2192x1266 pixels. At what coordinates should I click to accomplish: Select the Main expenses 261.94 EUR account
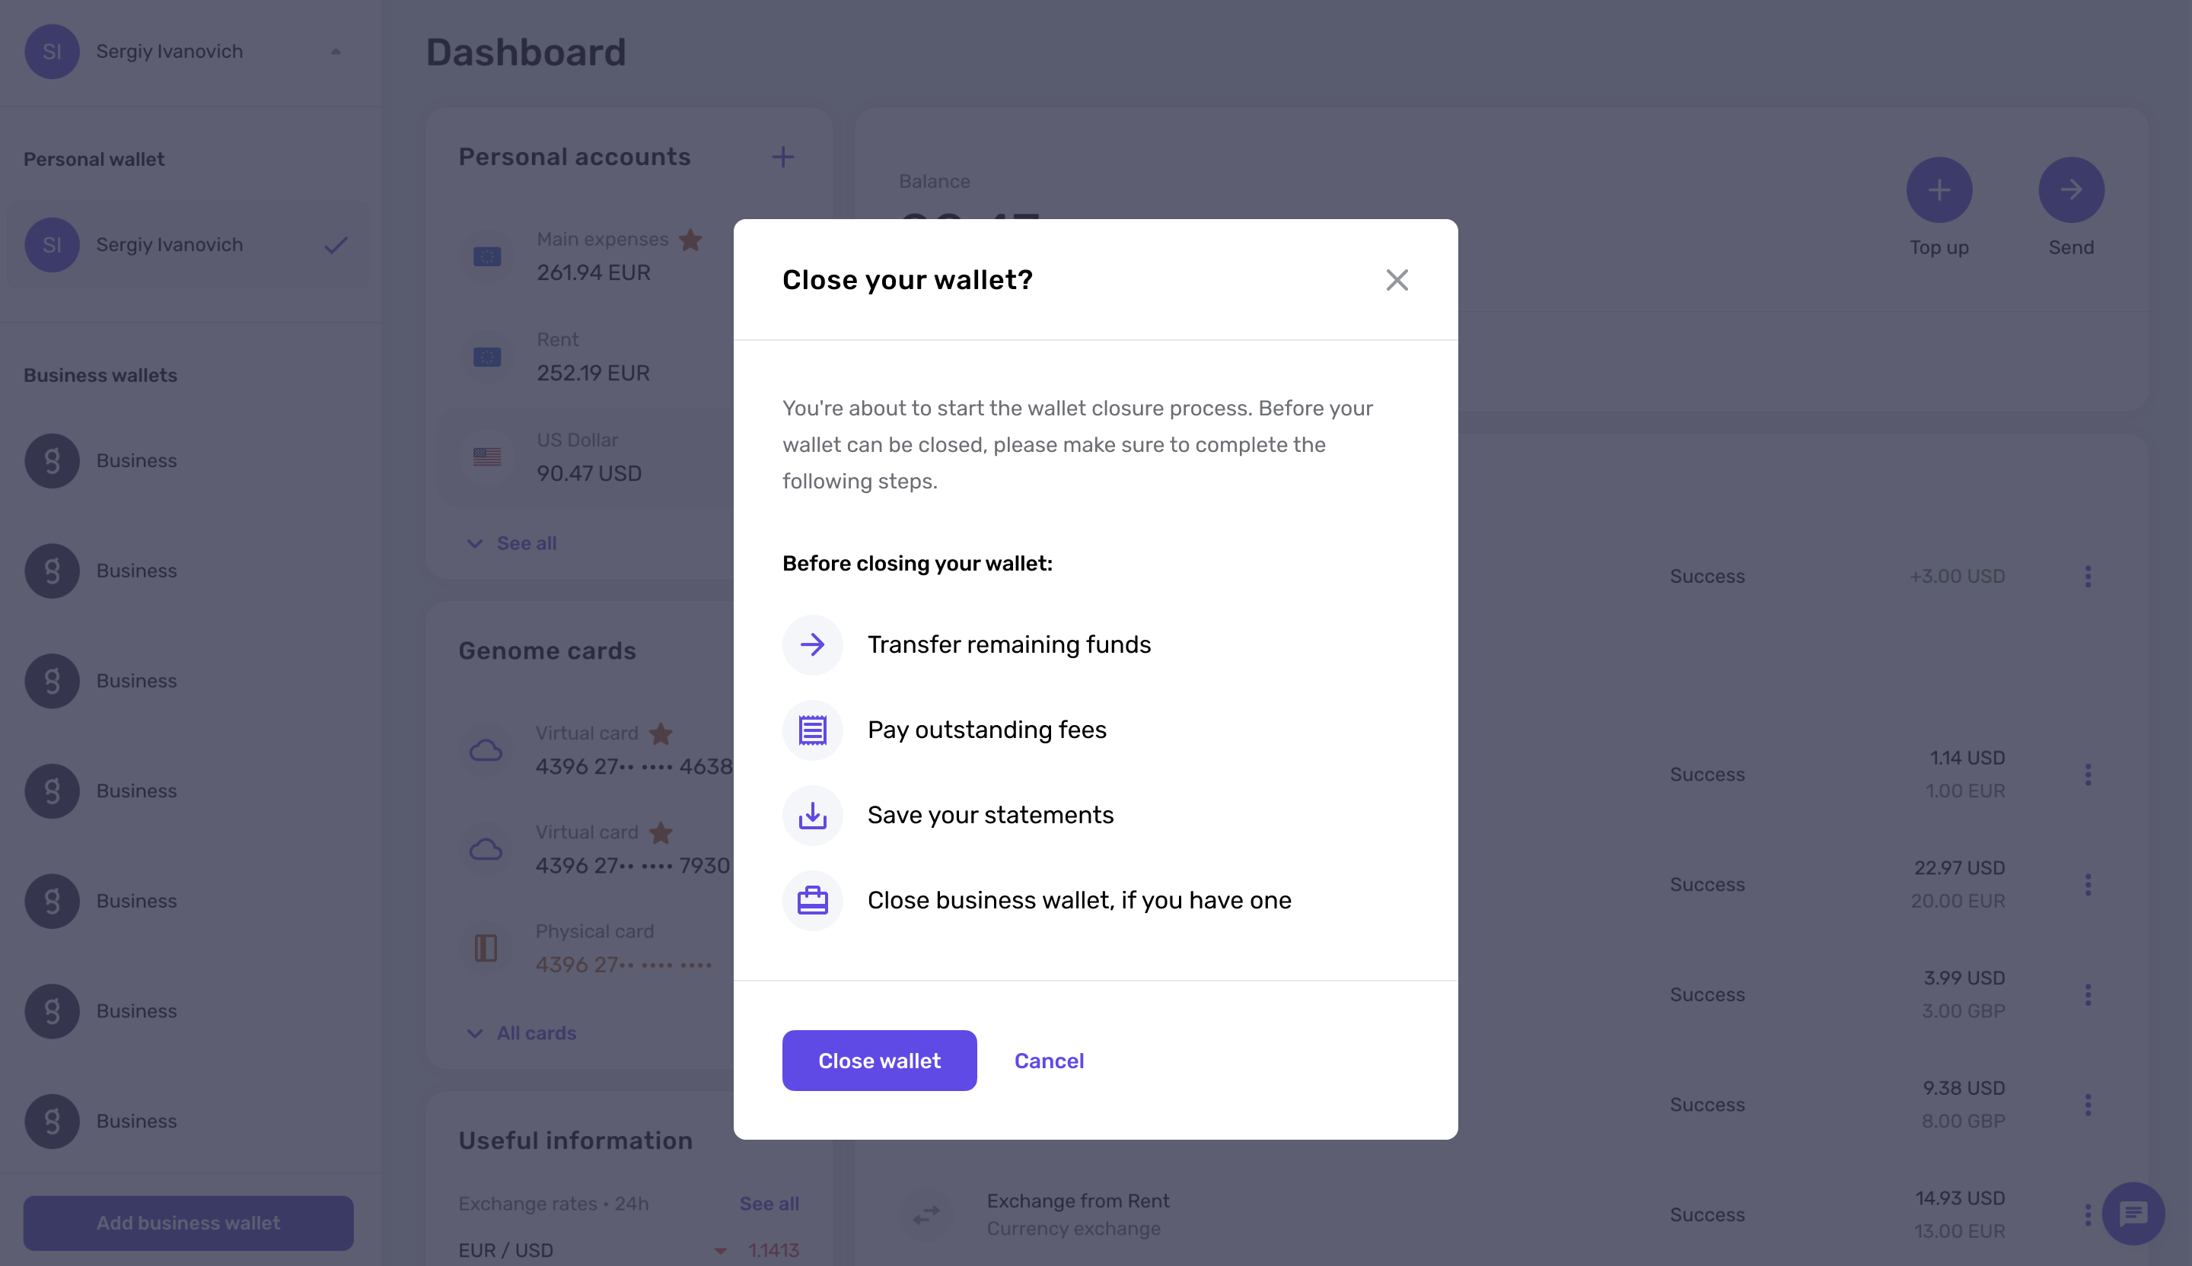(x=585, y=256)
